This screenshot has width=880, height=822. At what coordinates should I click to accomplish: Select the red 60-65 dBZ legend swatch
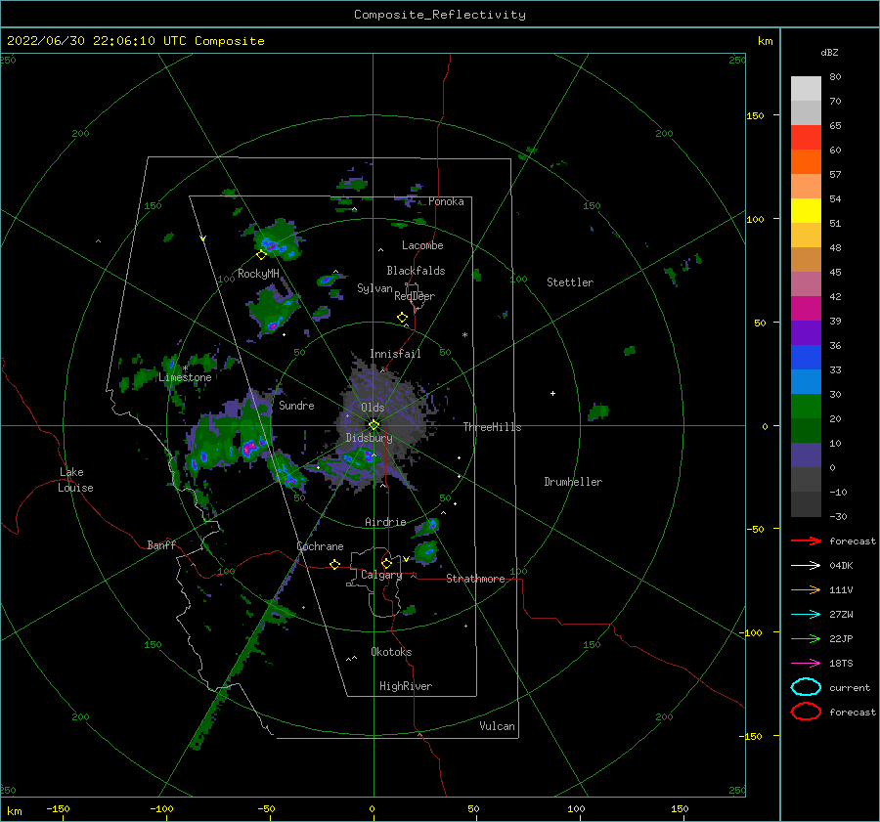click(x=806, y=138)
